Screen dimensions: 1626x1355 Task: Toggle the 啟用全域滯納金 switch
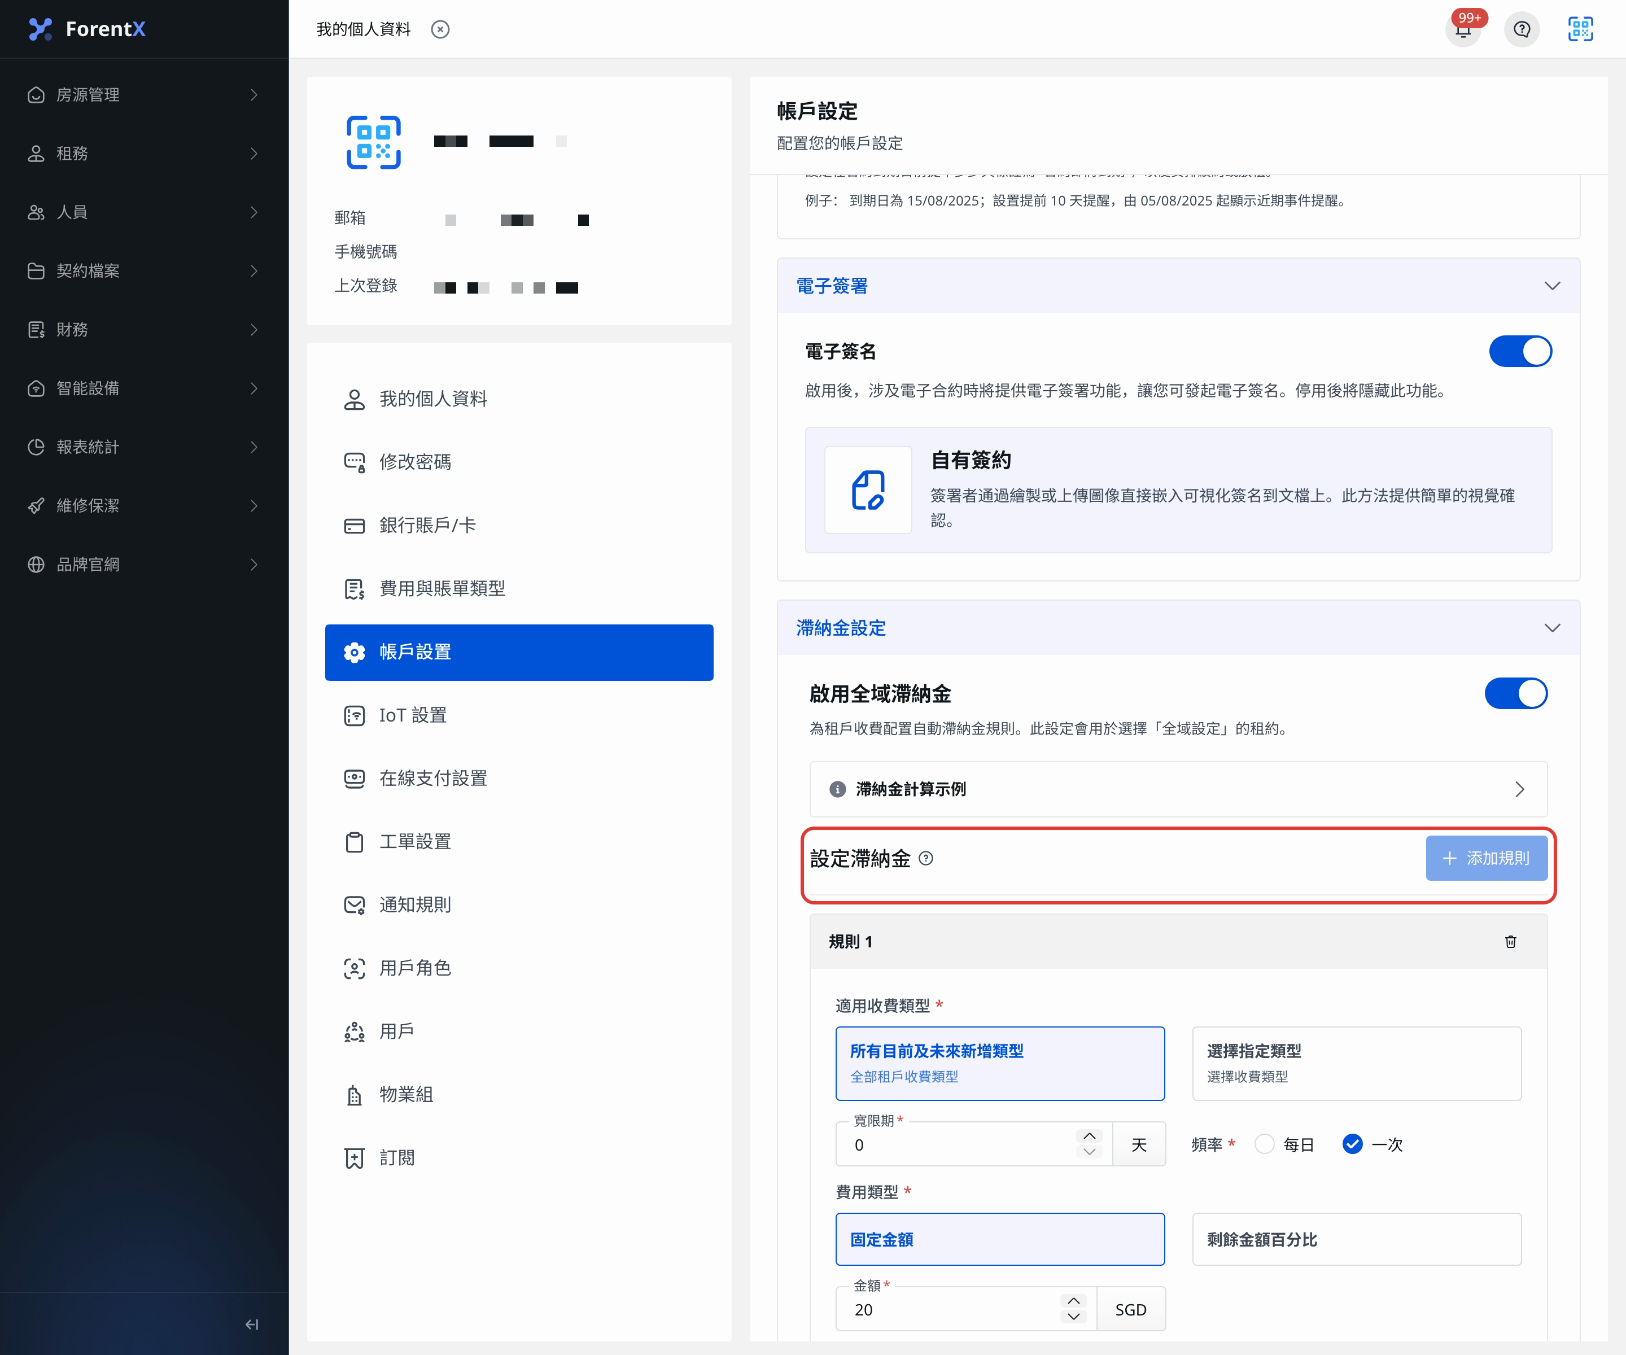[x=1515, y=694]
